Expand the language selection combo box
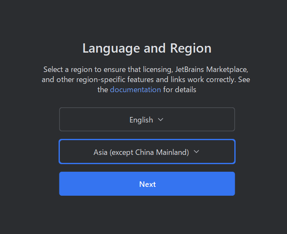287x234 pixels. tap(147, 120)
